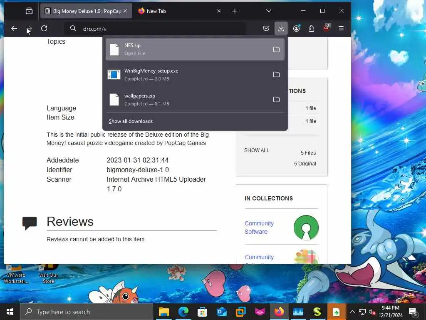Click the SHOW ALL files link
Image resolution: width=426 pixels, height=320 pixels.
coord(257,150)
